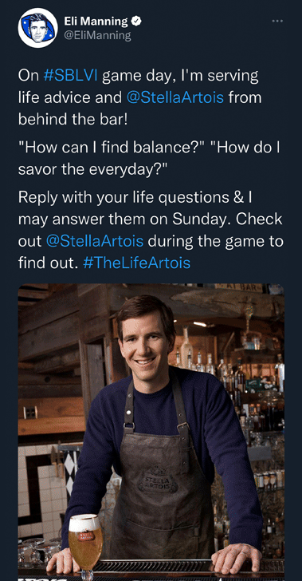Screen dimensions: 302x581
Task: Open the @EliManning handle link
Action: click(97, 36)
